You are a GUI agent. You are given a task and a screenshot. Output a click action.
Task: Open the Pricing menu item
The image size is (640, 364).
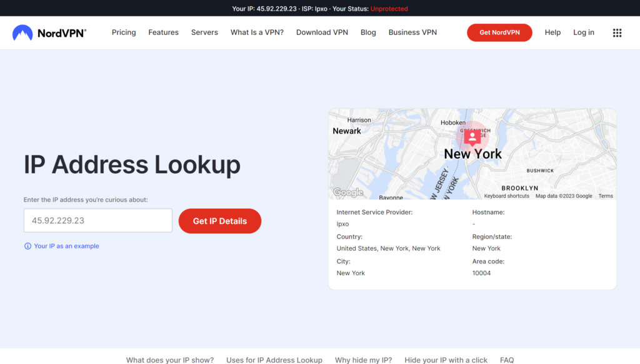click(x=124, y=33)
